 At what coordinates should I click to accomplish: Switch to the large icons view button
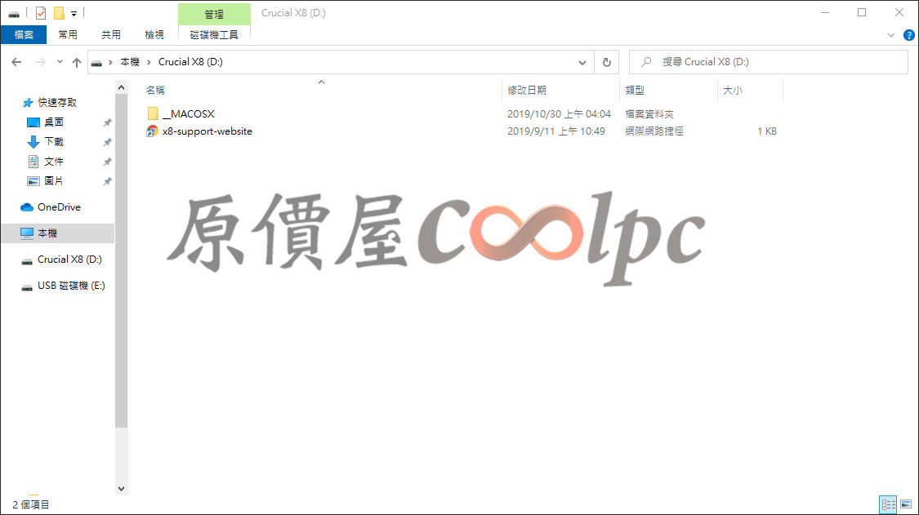[x=906, y=504]
